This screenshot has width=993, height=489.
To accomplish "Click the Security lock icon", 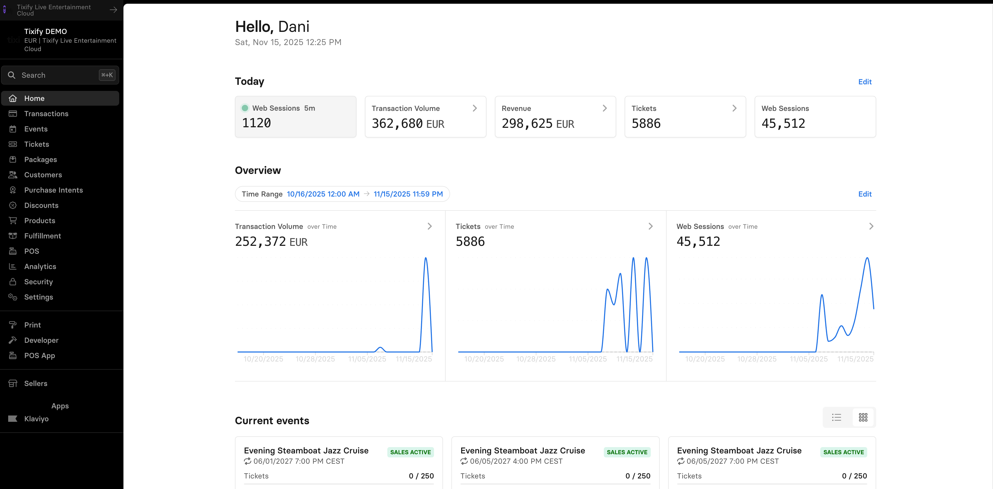I will click(x=13, y=282).
